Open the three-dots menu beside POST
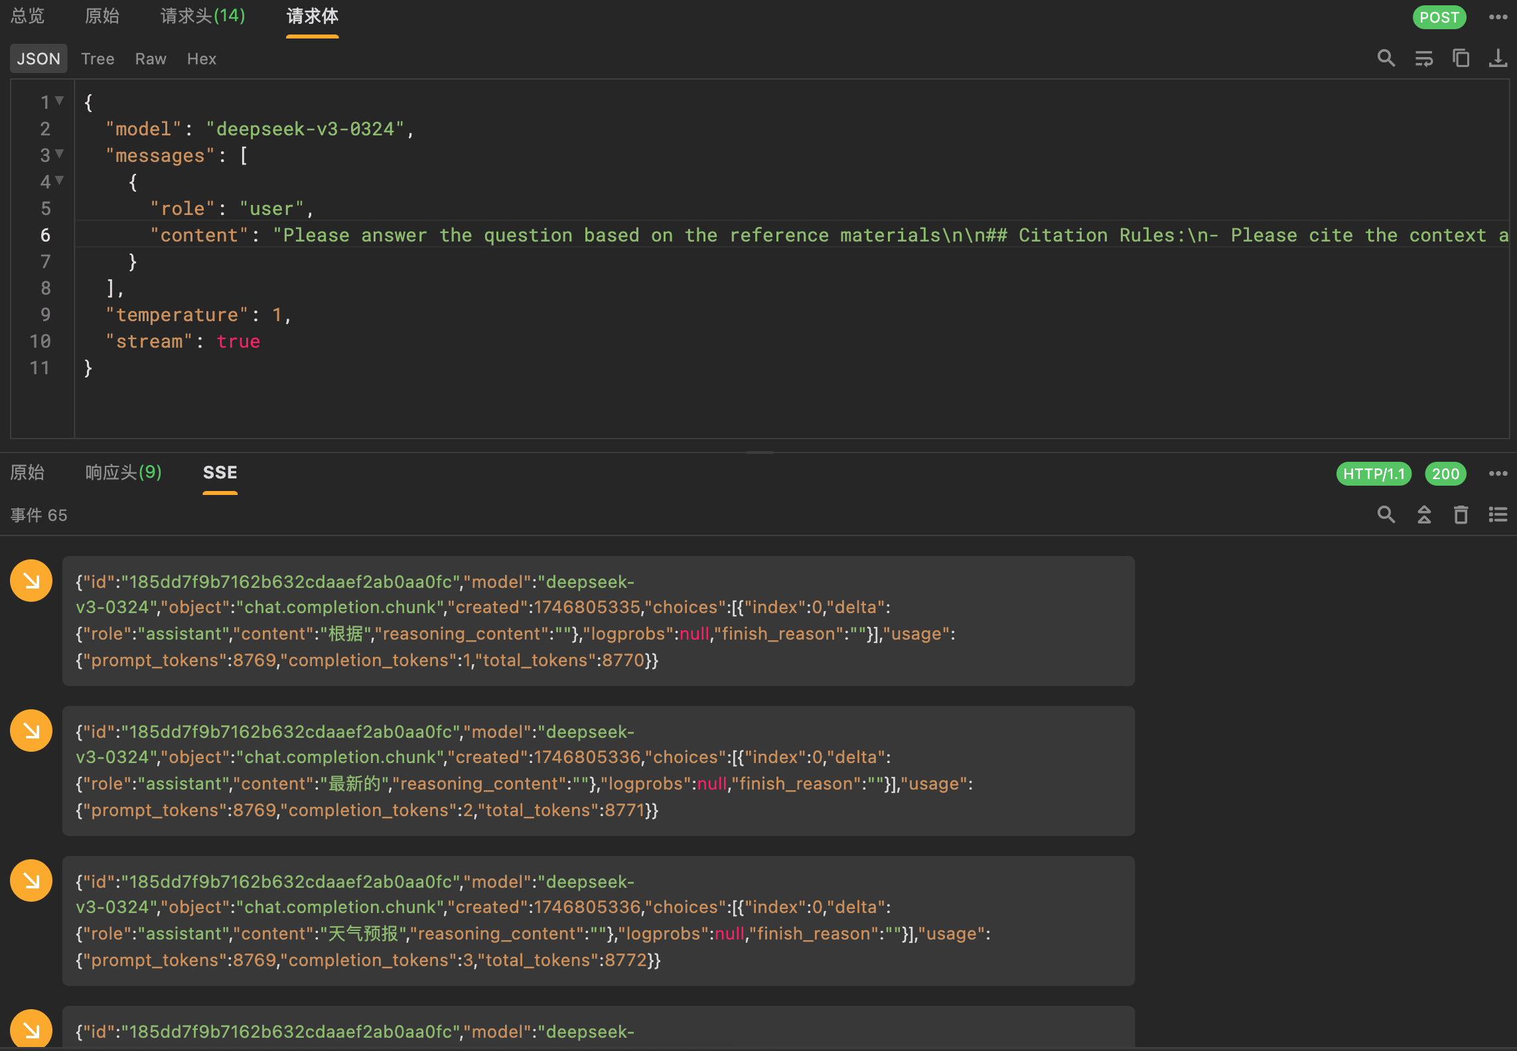1517x1051 pixels. click(1498, 17)
